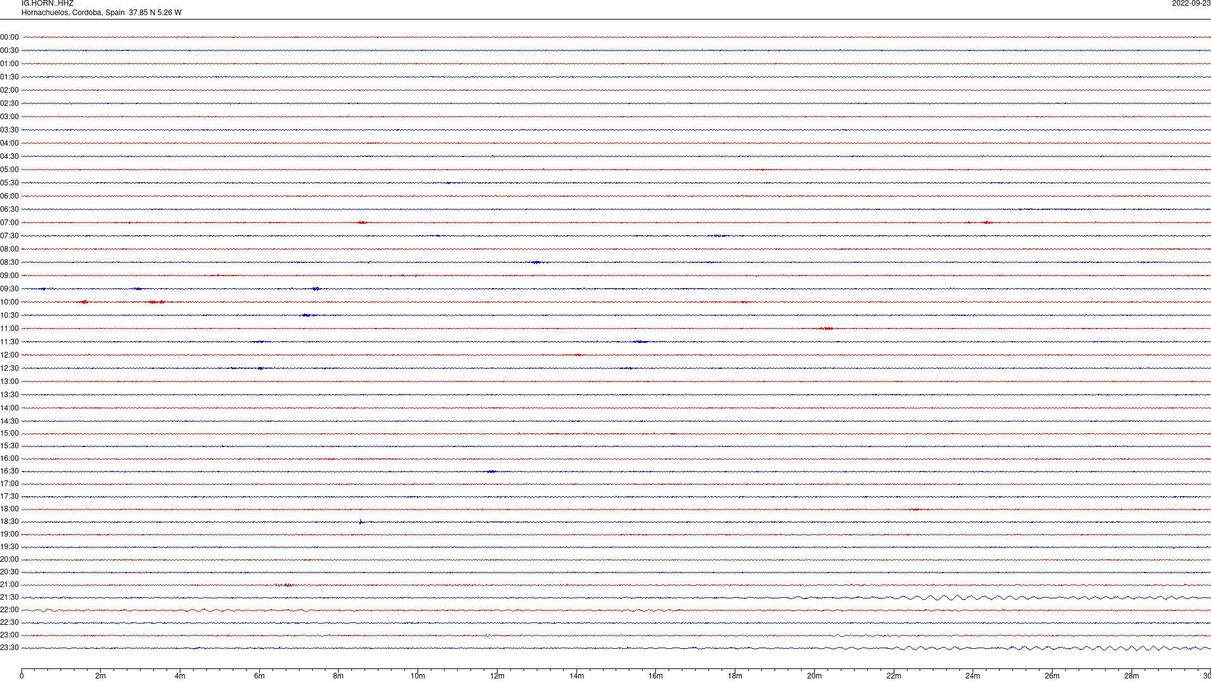Click the 05:00 trace time label
Screen dimensions: 1211x681
pyautogui.click(x=9, y=170)
